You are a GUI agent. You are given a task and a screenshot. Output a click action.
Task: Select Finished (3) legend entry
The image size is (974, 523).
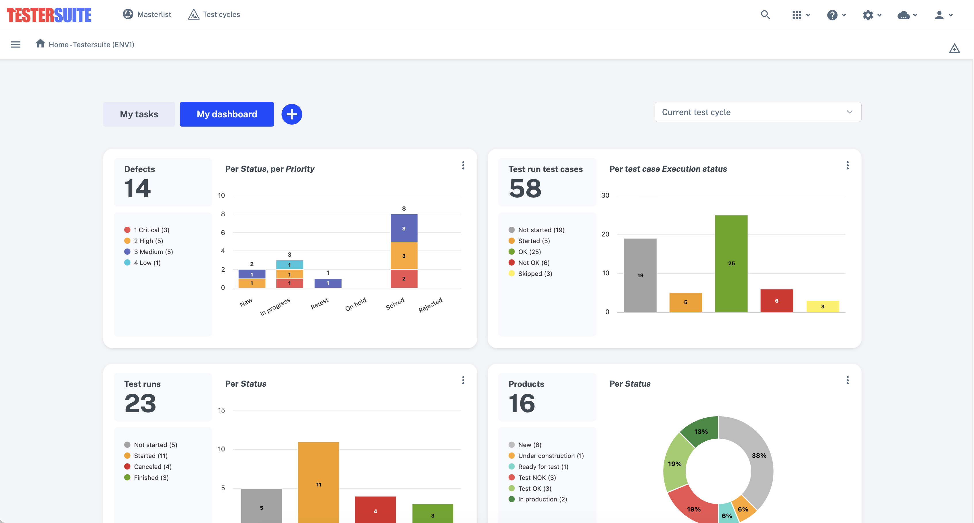coord(146,478)
